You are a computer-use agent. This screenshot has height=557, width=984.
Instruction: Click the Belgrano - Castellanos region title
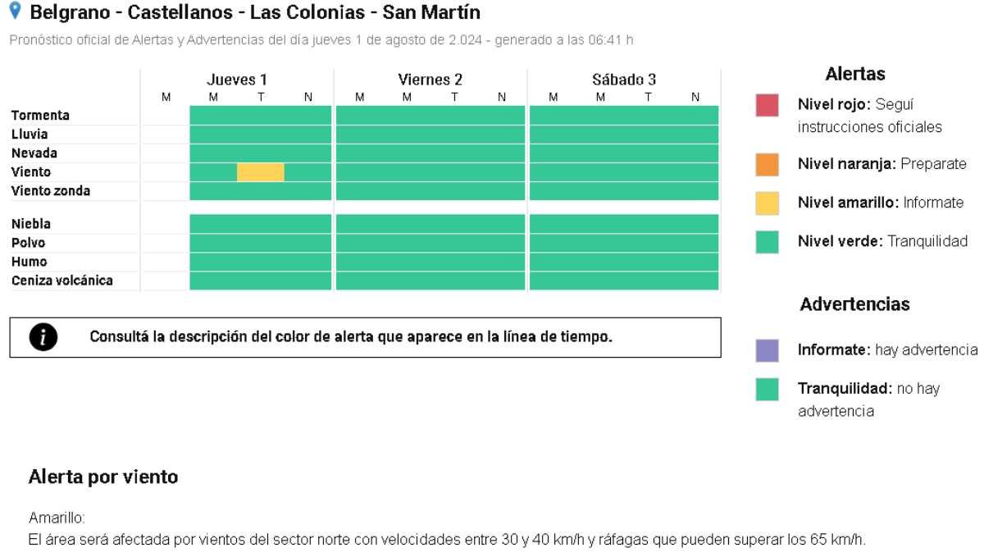point(254,13)
